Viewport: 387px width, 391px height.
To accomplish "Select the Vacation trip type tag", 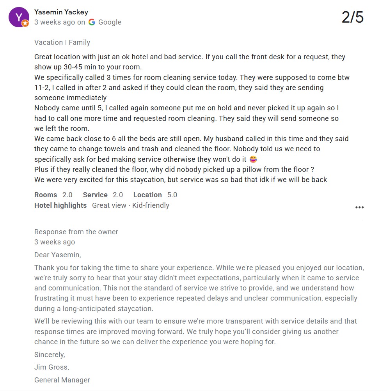I will (48, 42).
